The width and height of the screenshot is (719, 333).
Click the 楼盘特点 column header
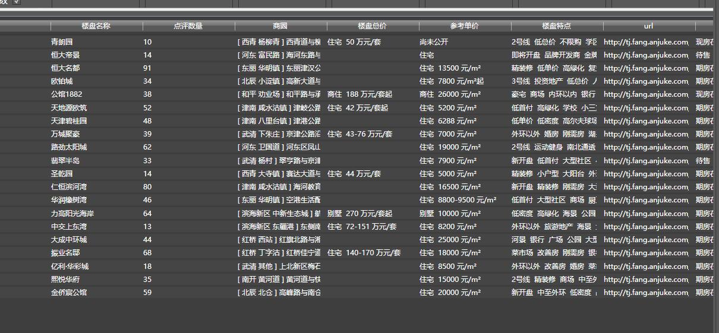coord(557,26)
